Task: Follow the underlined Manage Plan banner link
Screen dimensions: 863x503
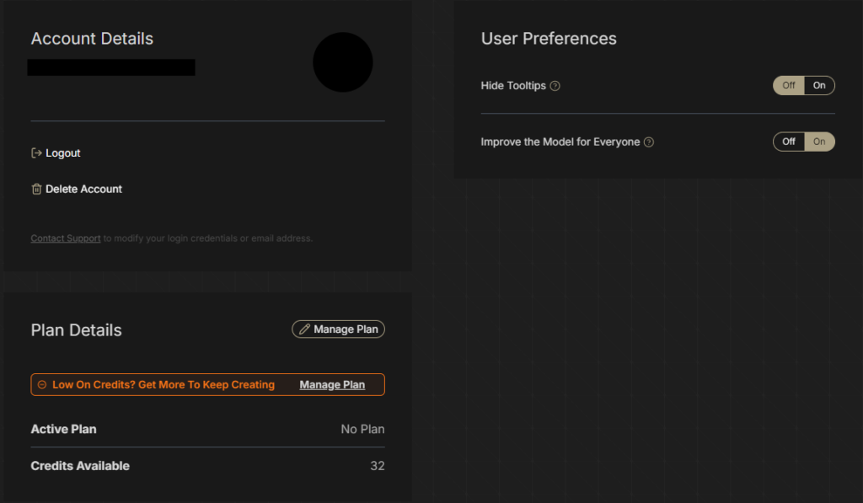Action: click(x=332, y=385)
